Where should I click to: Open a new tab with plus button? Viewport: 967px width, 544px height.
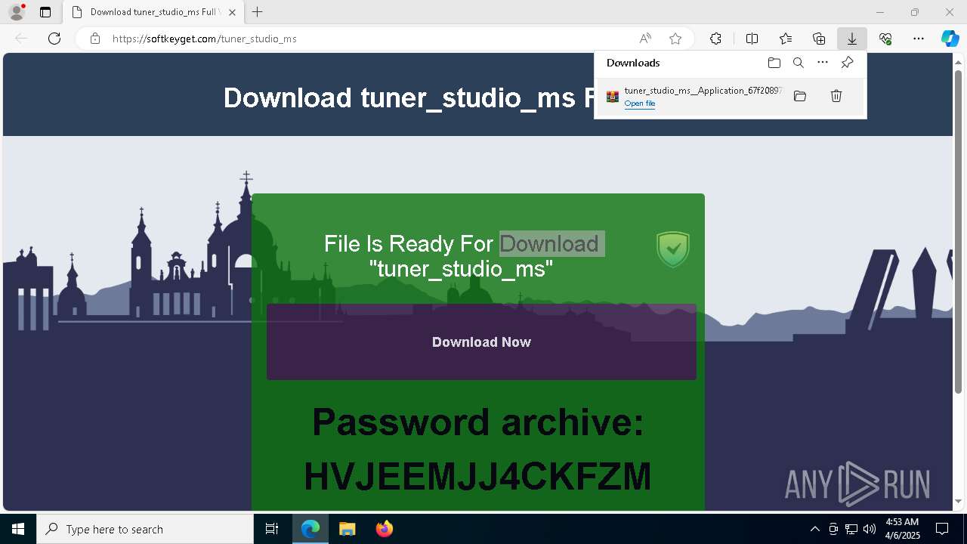(x=258, y=12)
